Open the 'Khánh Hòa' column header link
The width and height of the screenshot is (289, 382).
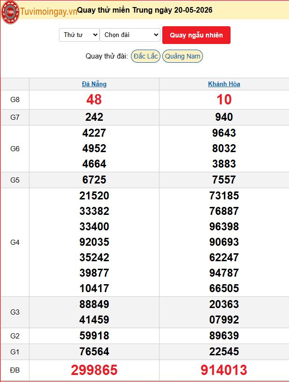[224, 84]
